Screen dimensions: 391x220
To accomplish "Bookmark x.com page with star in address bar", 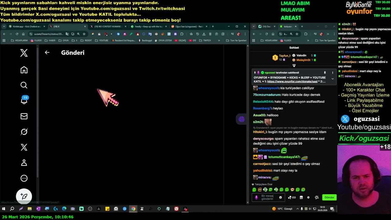I will click(x=84, y=34).
